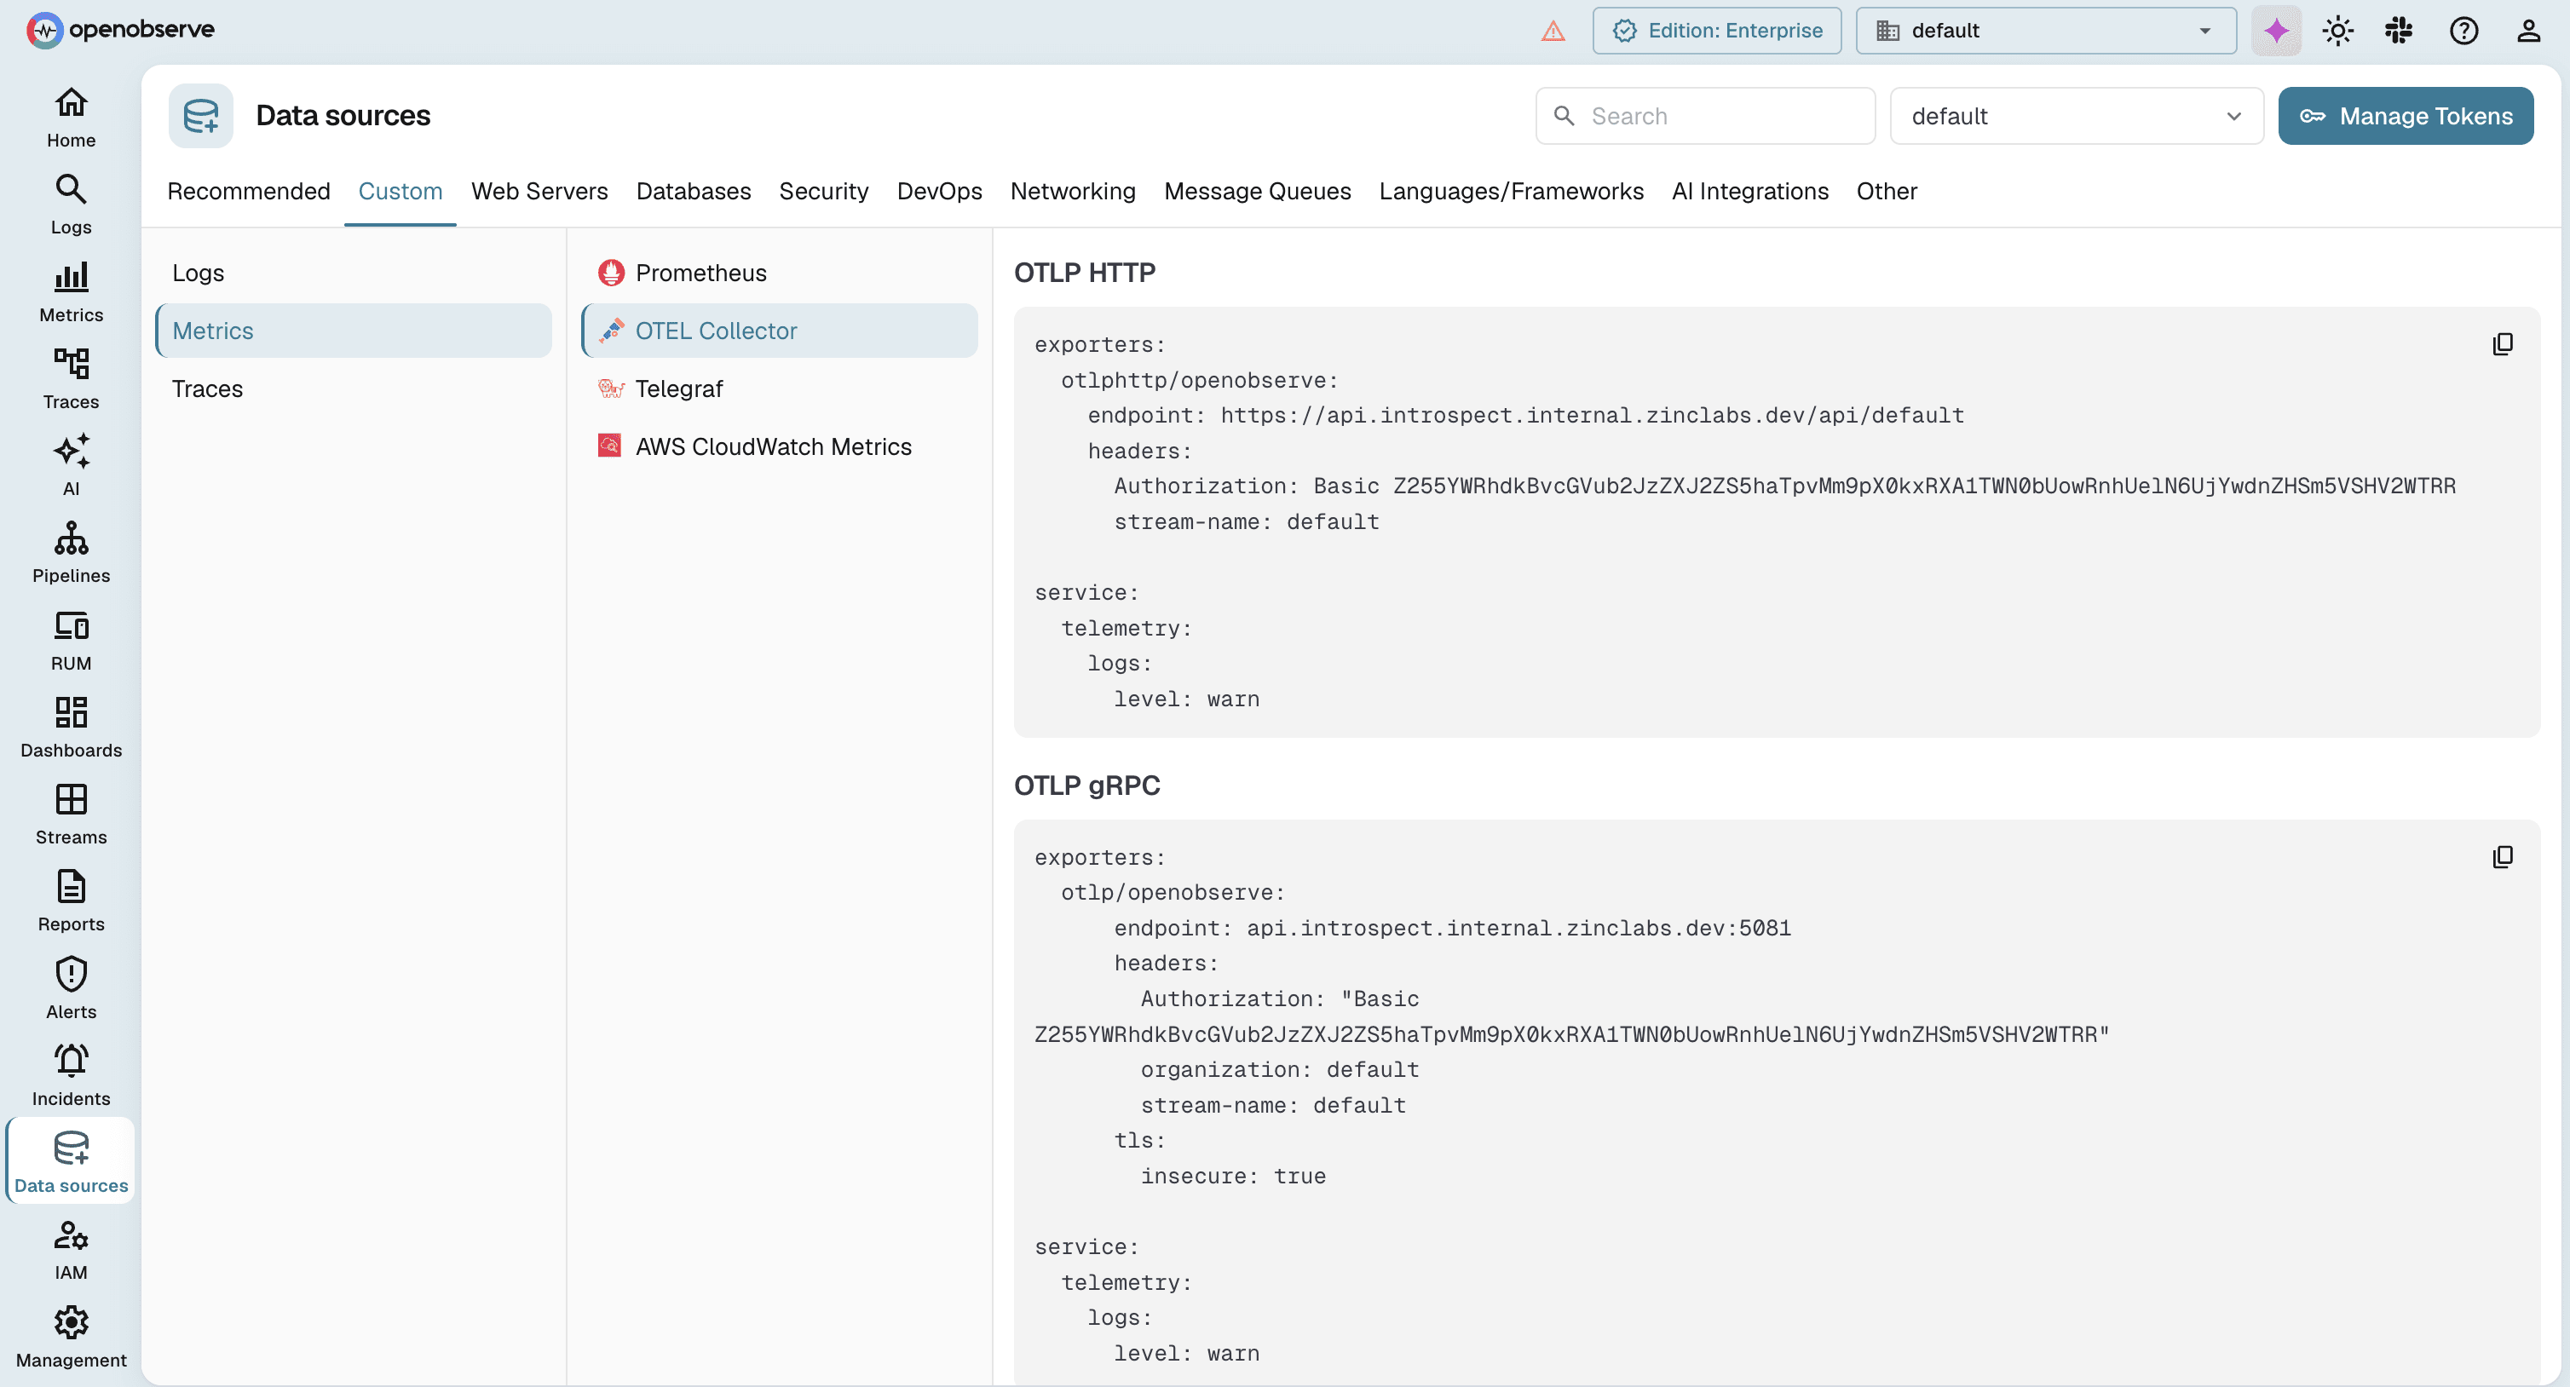2570x1387 pixels.
Task: Open Management settings in sidebar
Action: 71,1337
